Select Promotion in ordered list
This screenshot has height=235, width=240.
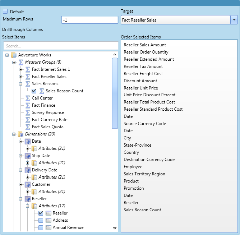(134, 188)
